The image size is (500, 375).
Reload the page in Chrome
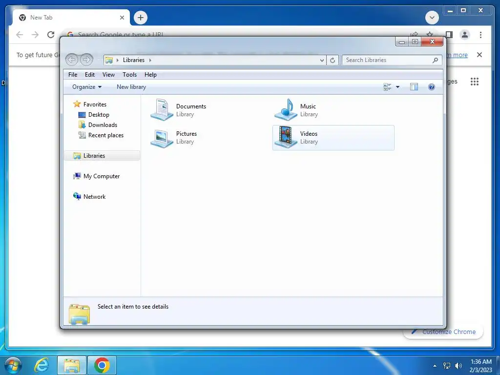click(x=51, y=35)
